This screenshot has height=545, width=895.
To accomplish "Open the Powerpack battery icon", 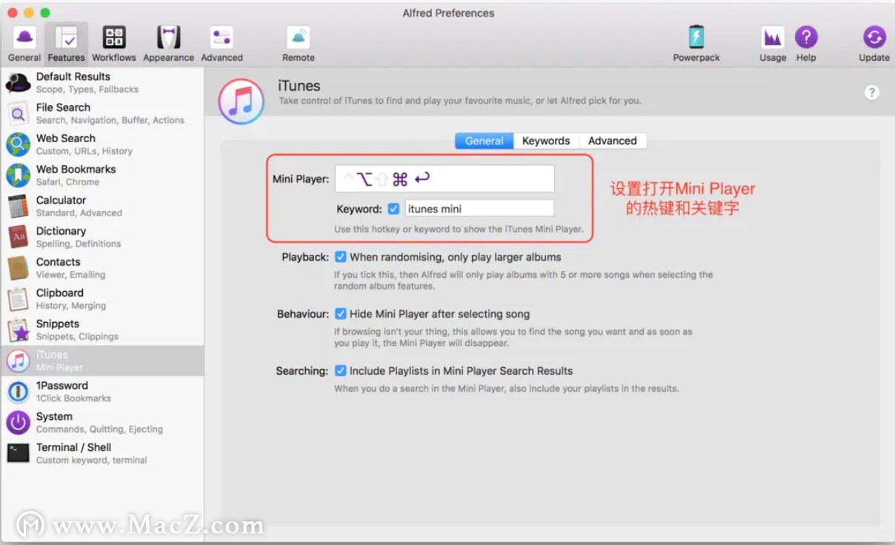I will pyautogui.click(x=696, y=37).
